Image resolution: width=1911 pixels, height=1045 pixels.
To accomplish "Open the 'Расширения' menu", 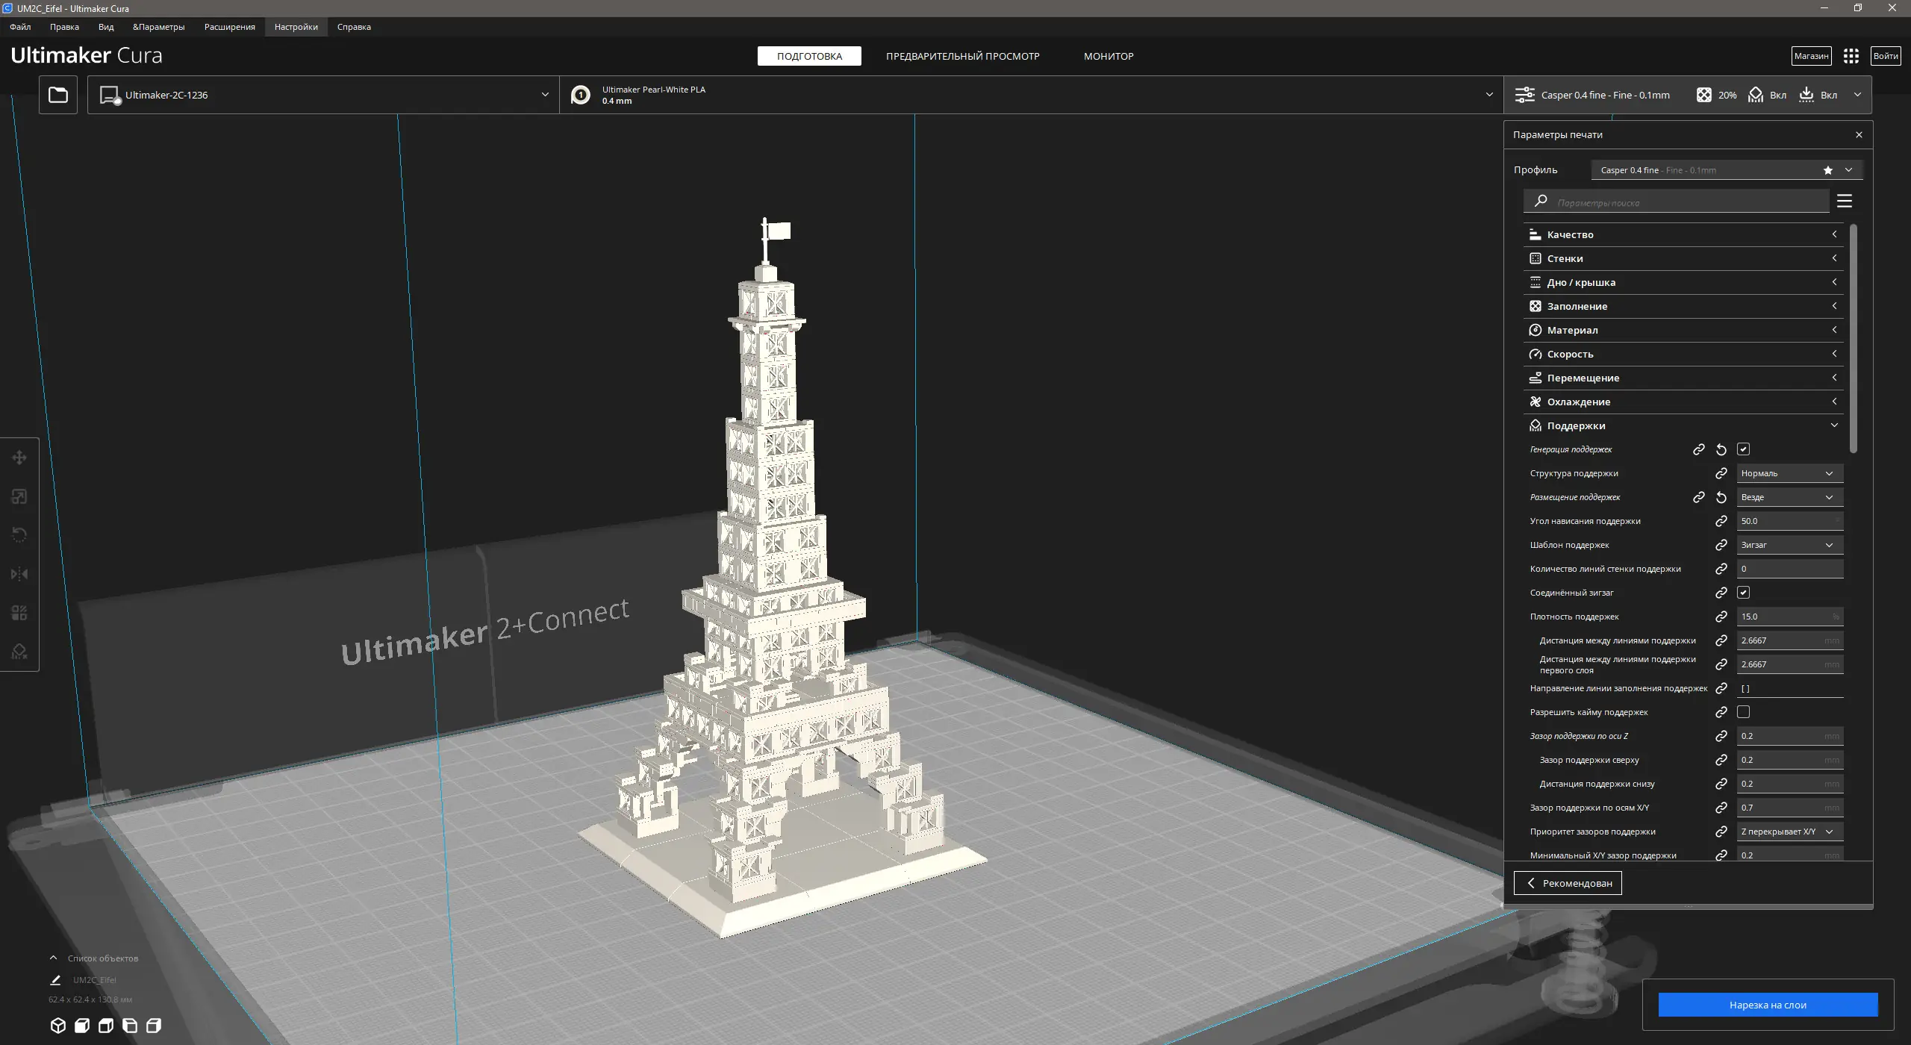I will pos(229,27).
